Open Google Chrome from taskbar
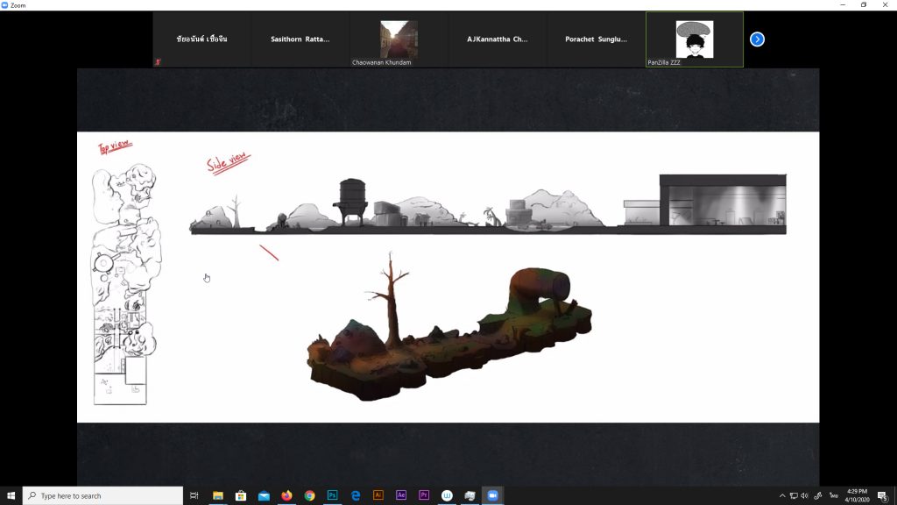 (309, 495)
